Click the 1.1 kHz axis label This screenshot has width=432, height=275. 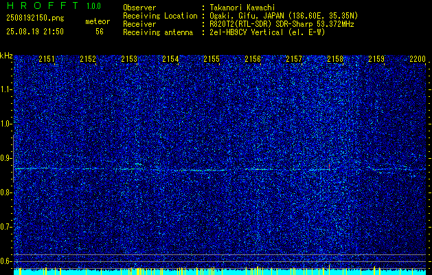click(x=6, y=89)
